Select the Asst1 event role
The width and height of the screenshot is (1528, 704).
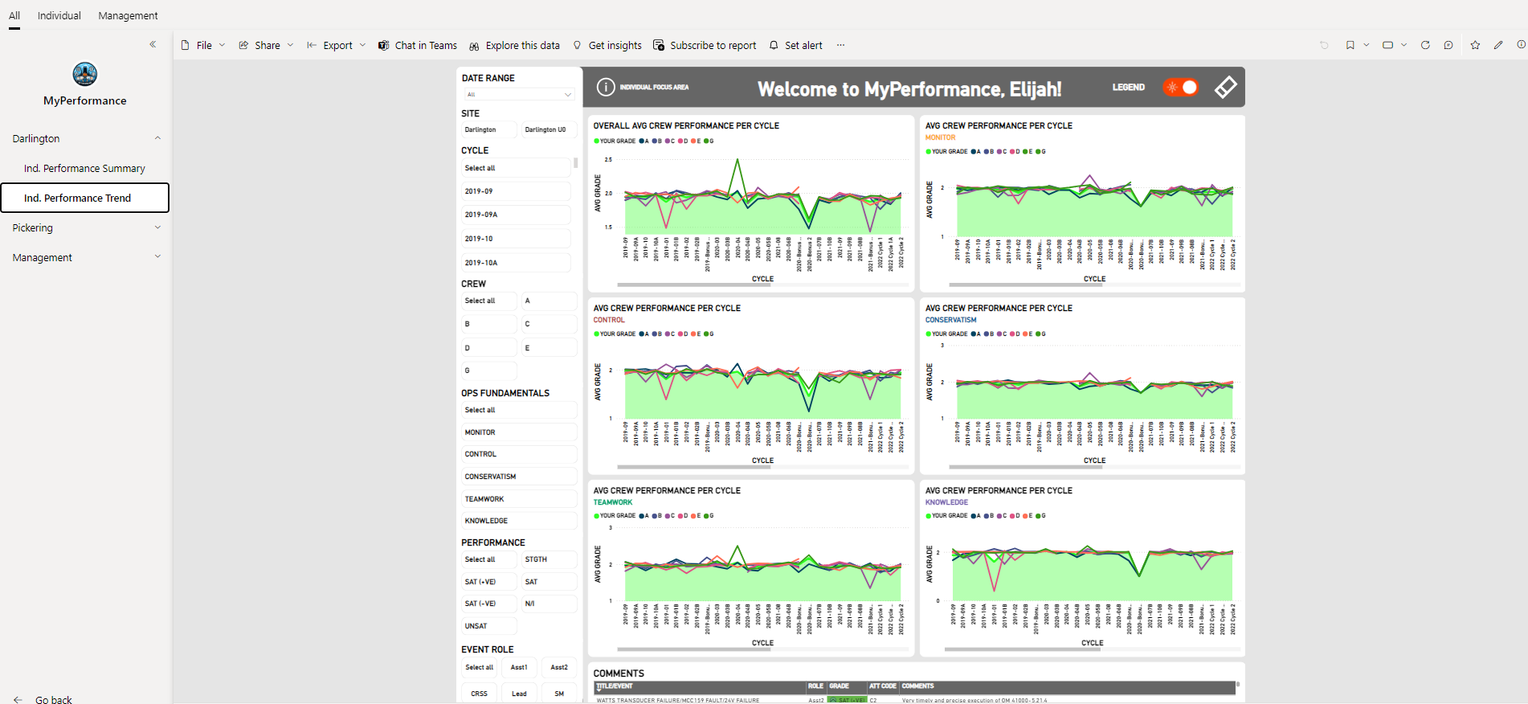[x=519, y=668]
